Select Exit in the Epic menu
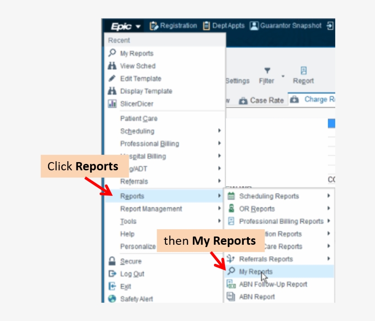The image size is (375, 321). click(126, 286)
